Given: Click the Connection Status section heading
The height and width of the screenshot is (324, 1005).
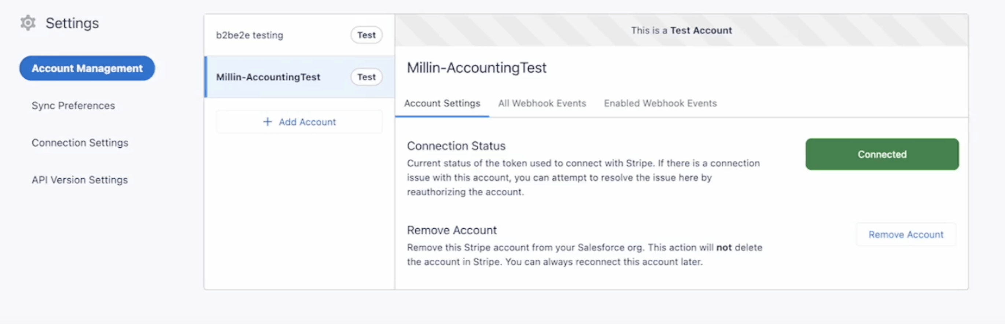Looking at the screenshot, I should pyautogui.click(x=456, y=146).
